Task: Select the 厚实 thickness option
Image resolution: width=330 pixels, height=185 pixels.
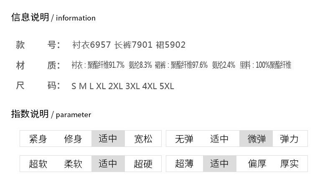Action: point(289,164)
